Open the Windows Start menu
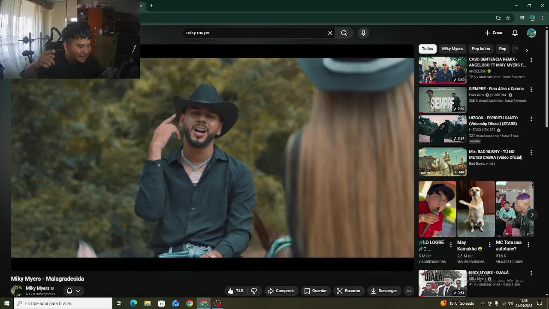Image resolution: width=549 pixels, height=309 pixels. [x=7, y=303]
